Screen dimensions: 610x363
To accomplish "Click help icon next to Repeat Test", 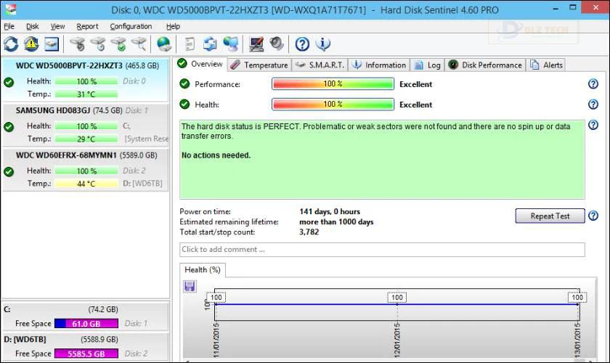I will pyautogui.click(x=593, y=216).
